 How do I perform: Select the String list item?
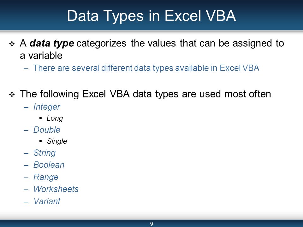(x=45, y=153)
